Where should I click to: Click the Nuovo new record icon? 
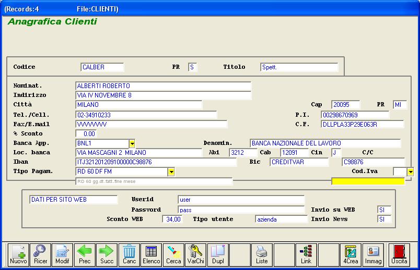click(18, 255)
